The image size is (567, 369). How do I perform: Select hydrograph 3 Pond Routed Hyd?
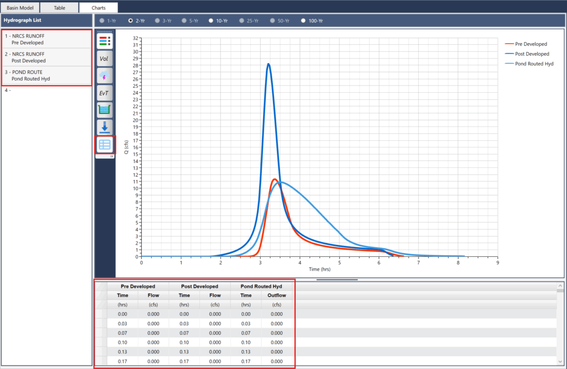pyautogui.click(x=47, y=75)
